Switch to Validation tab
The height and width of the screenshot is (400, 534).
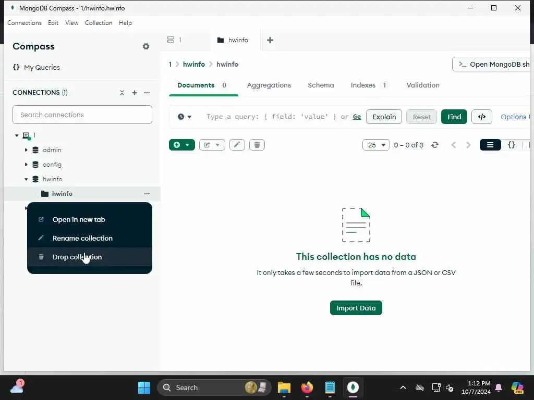pos(423,85)
